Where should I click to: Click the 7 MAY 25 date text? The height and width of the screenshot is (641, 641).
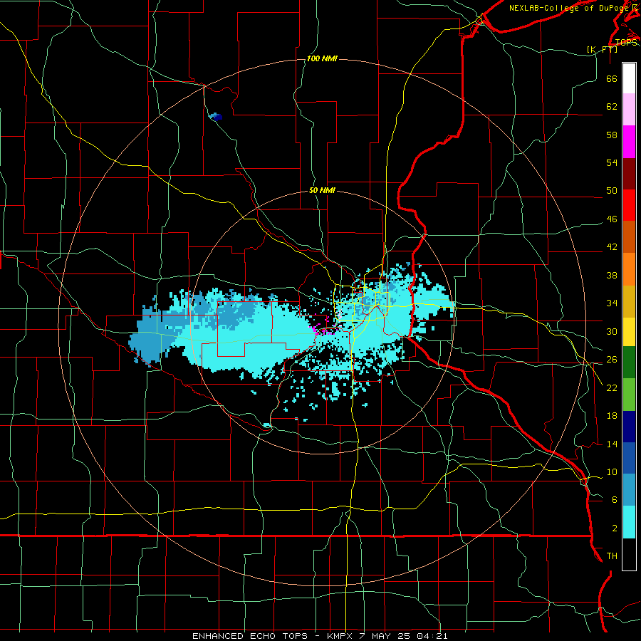click(386, 636)
